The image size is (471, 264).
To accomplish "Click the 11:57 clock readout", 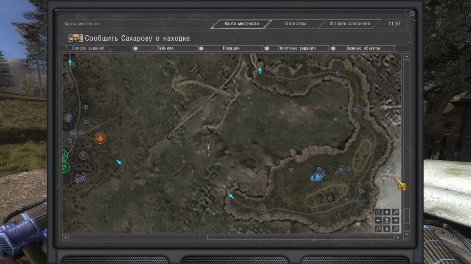I will coord(394,23).
